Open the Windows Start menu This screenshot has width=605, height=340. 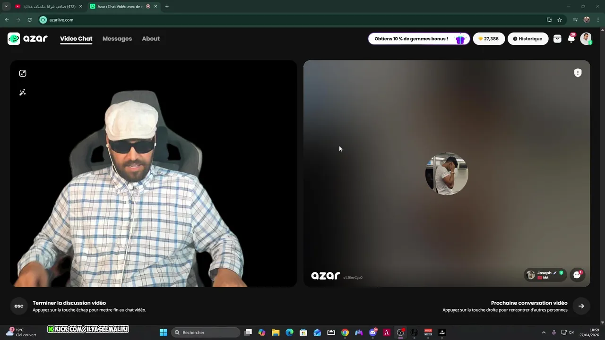[163, 332]
